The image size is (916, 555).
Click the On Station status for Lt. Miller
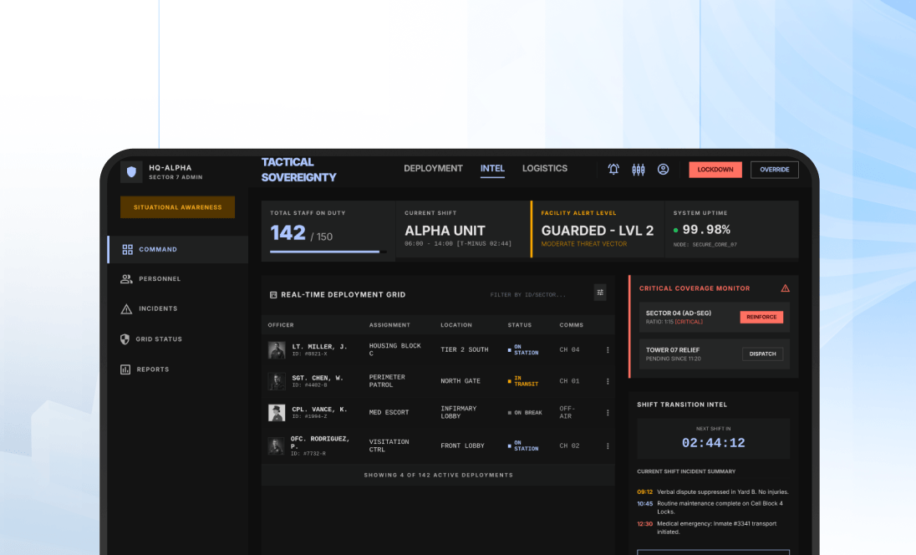(522, 349)
